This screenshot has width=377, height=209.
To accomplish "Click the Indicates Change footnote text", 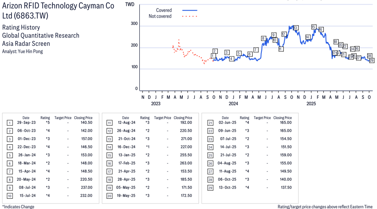I will pos(18,207).
